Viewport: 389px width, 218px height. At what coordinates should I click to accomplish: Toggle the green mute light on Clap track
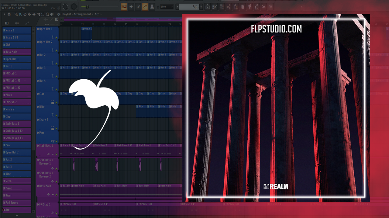[x=57, y=102]
